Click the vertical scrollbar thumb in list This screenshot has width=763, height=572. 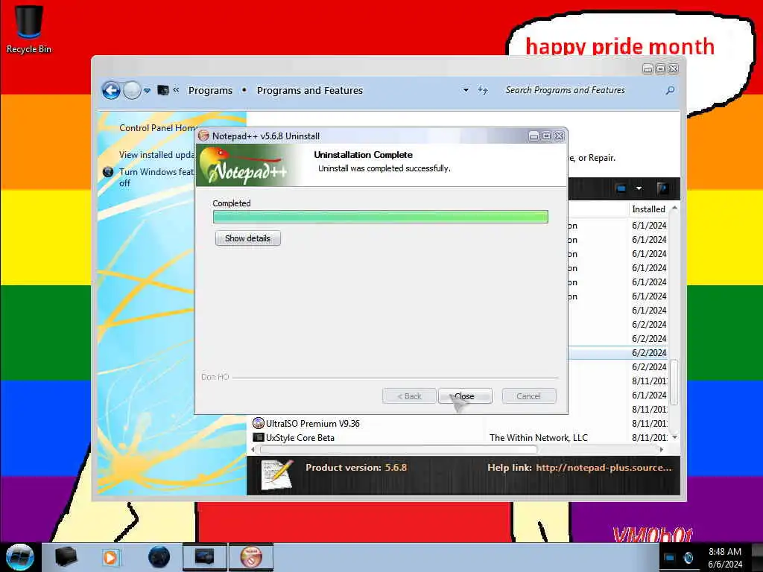click(674, 382)
